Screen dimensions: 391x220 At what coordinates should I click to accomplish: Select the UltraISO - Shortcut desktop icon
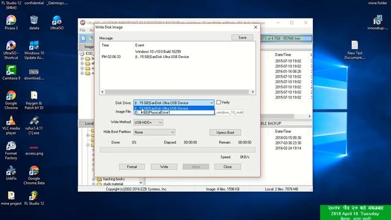(11, 50)
